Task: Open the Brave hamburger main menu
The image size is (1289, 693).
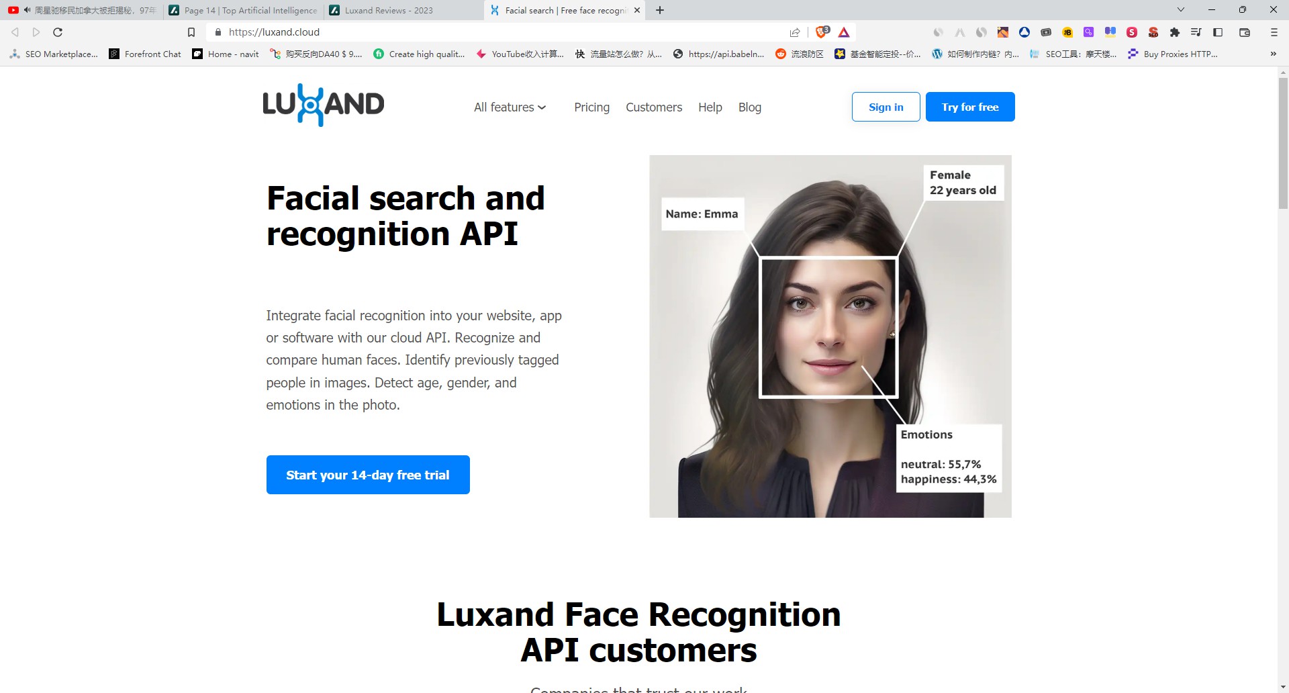Action: click(1274, 32)
